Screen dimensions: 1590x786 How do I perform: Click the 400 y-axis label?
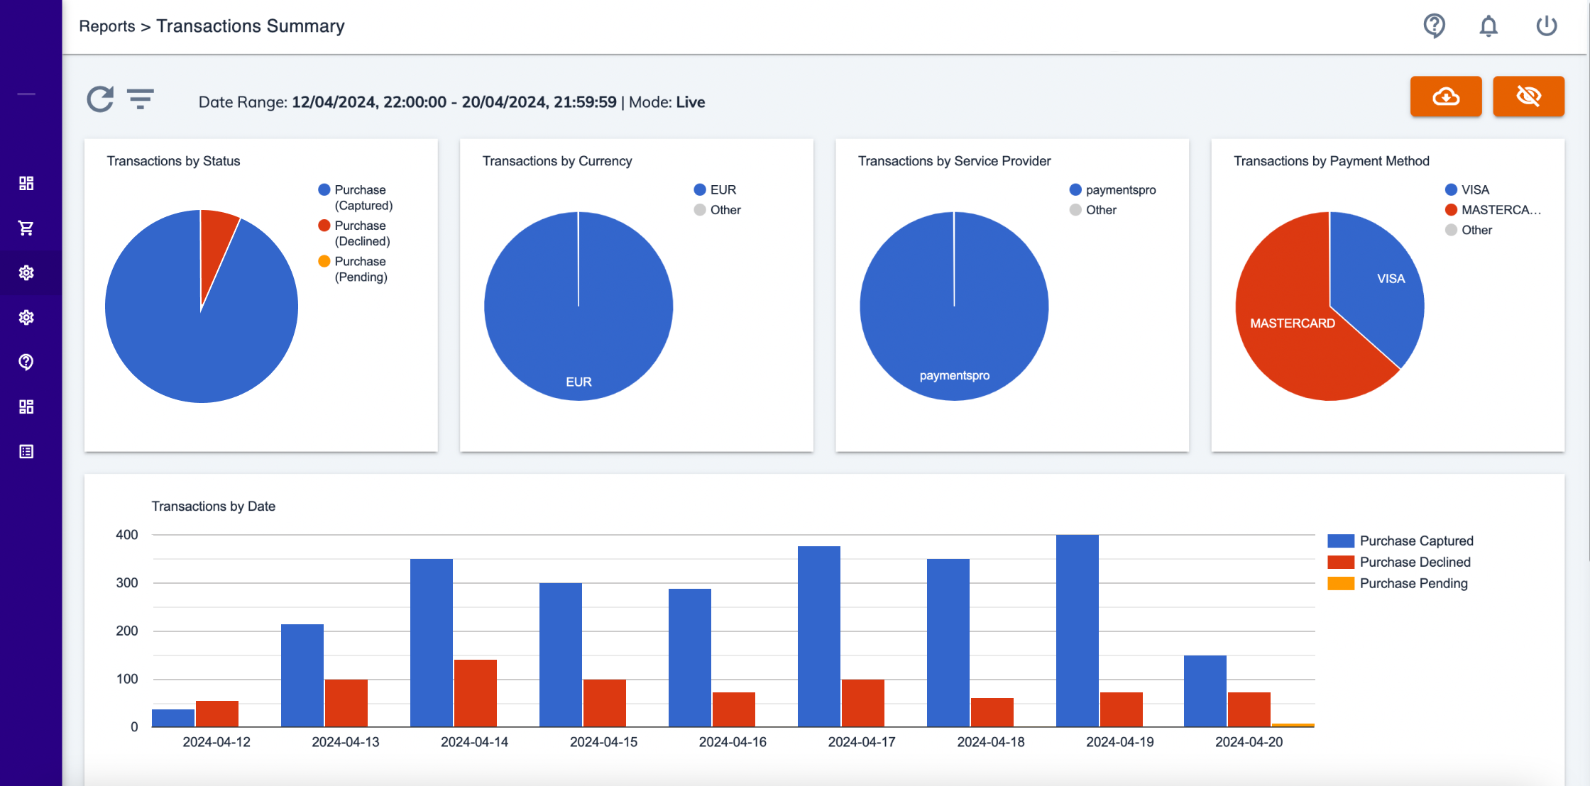tap(127, 535)
